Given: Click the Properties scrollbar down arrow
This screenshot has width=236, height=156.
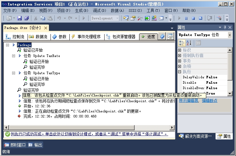Looking at the screenshot, I should click(230, 94).
